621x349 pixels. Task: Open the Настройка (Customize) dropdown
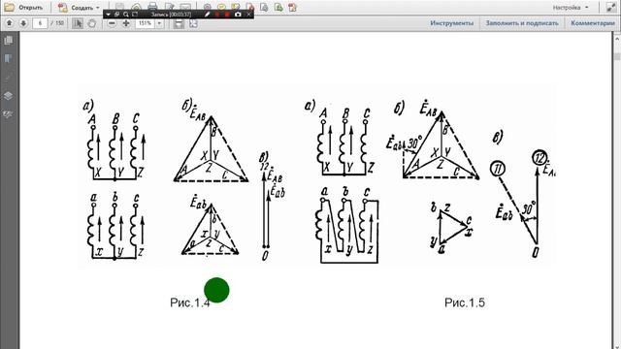click(x=571, y=7)
